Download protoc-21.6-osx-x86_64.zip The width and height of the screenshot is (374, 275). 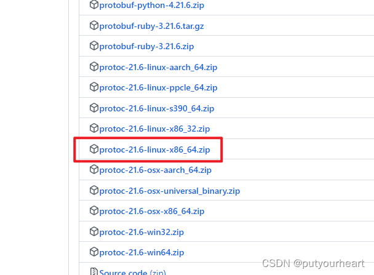point(152,211)
